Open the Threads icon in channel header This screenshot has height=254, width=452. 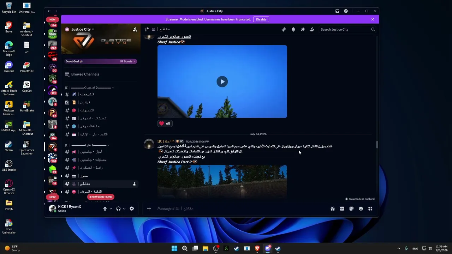coord(284,30)
